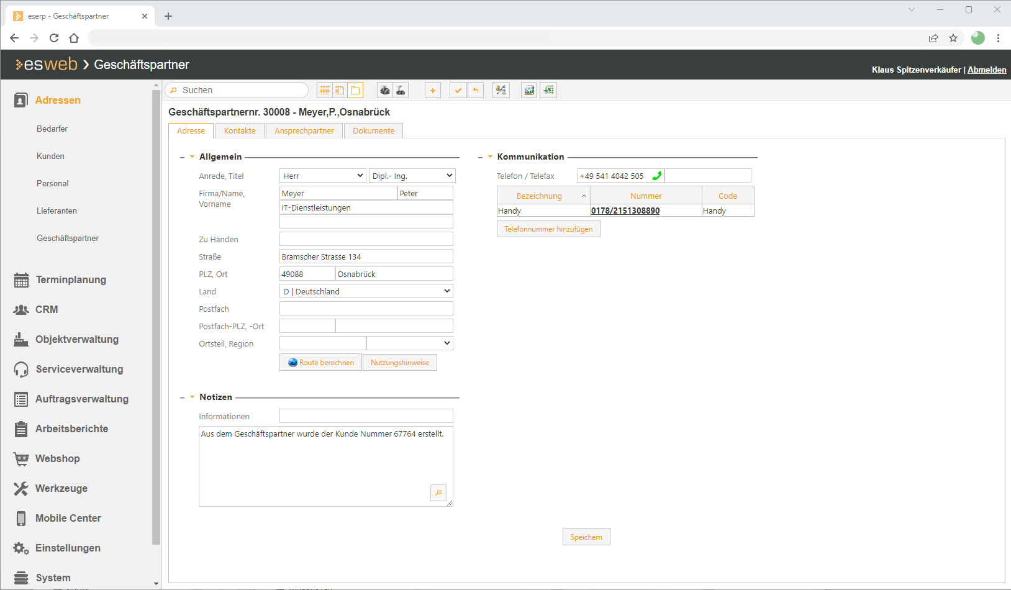Open the Adressen sidebar section
The width and height of the screenshot is (1011, 590).
58,100
